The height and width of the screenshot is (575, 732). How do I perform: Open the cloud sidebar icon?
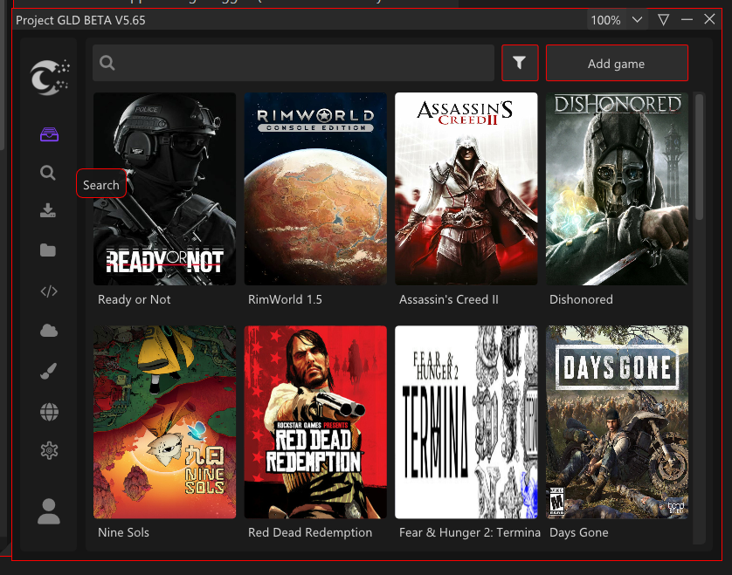pos(49,331)
